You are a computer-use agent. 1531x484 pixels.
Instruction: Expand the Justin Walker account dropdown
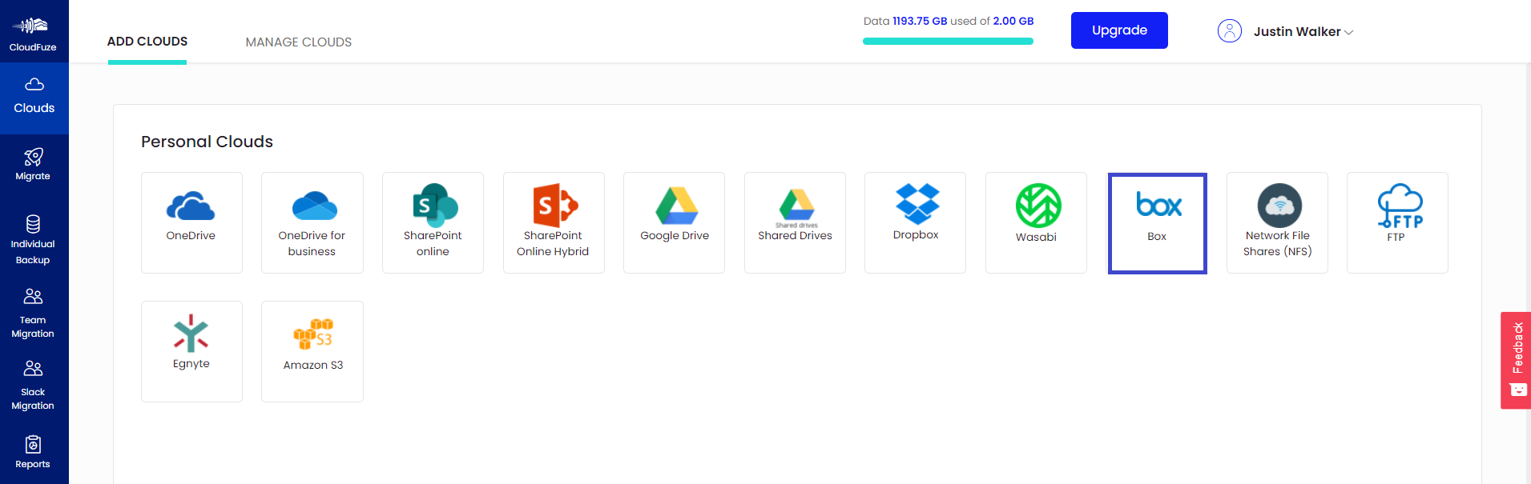click(1303, 32)
